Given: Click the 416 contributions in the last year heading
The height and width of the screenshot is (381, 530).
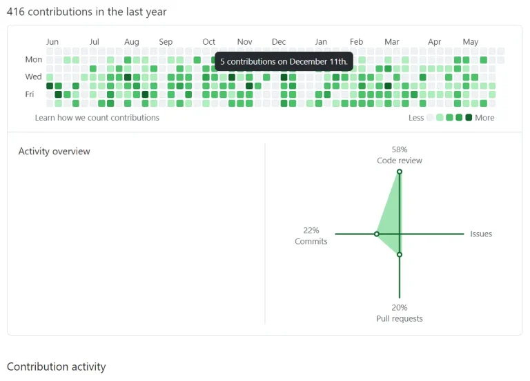Looking at the screenshot, I should coord(86,12).
